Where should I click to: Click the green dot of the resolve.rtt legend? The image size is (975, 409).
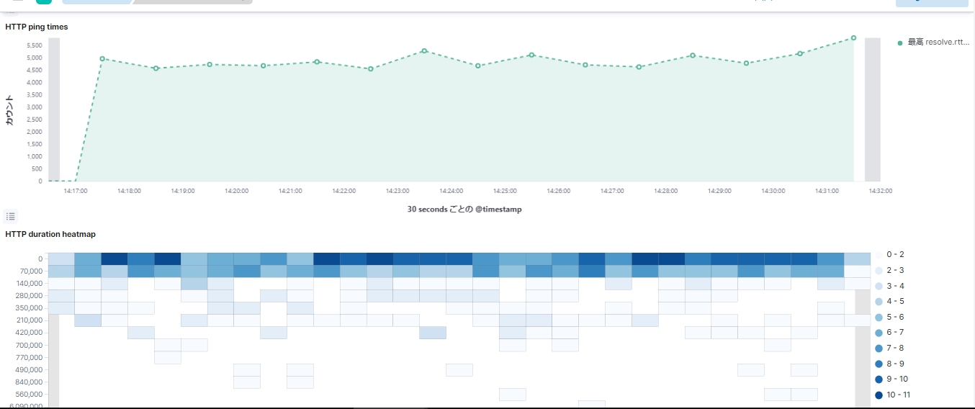click(900, 43)
